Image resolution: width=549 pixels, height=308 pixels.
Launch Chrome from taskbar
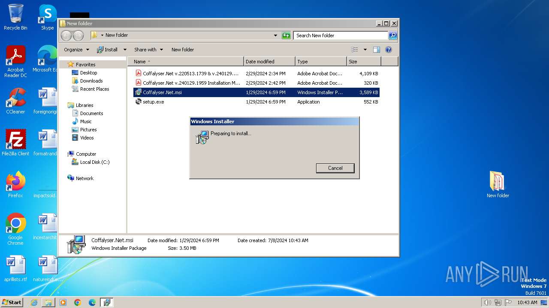[78, 302]
